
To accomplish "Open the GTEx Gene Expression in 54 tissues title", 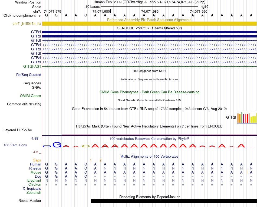I will tap(149, 109).
